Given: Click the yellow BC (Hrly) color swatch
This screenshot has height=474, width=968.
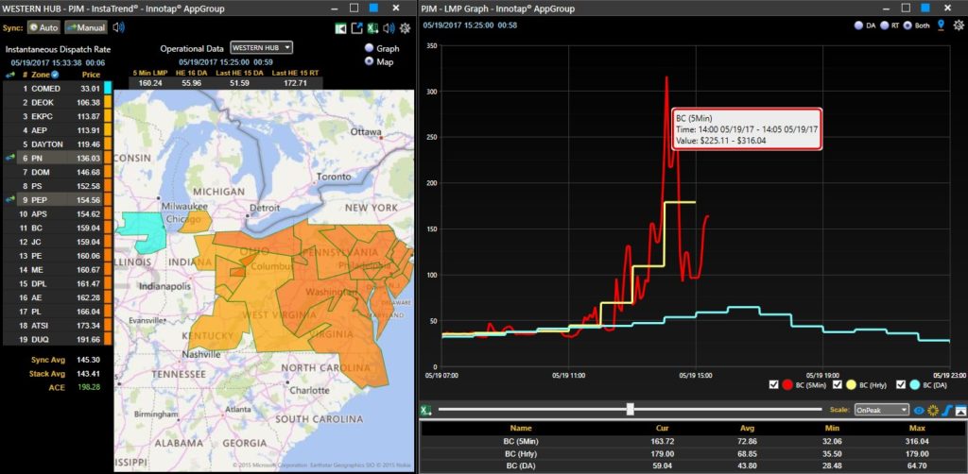Looking at the screenshot, I should [852, 385].
